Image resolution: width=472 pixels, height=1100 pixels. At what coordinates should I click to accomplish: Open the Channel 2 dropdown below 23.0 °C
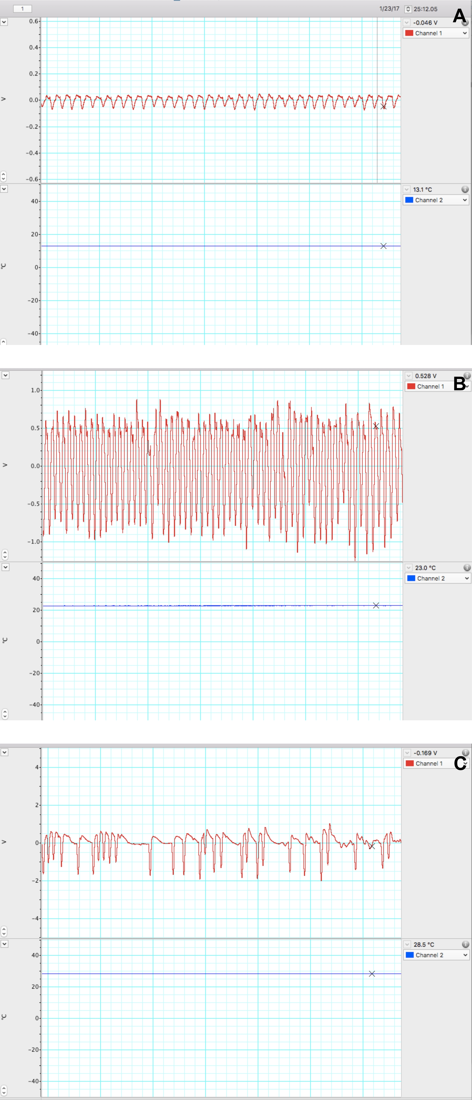tap(437, 578)
